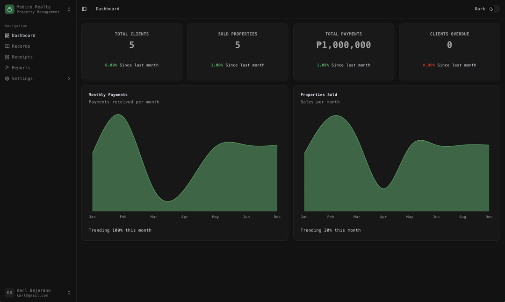Viewport: 505px width, 302px height.
Task: Toggle the Dark mode switch
Action: 494,9
